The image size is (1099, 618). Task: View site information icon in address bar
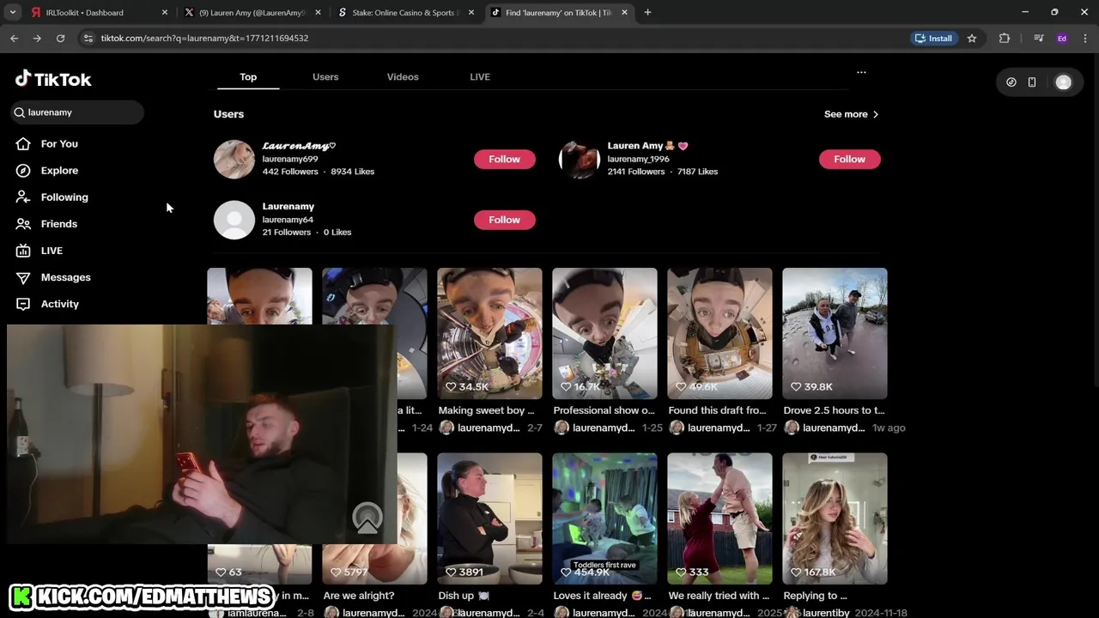click(x=88, y=38)
